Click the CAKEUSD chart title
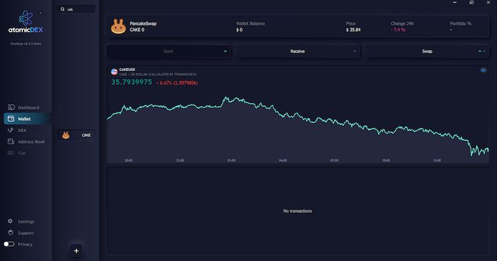 (127, 70)
